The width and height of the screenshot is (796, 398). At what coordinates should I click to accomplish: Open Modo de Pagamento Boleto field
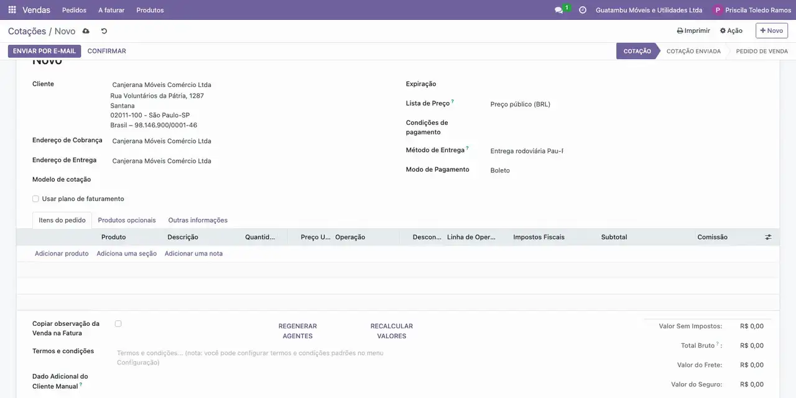click(x=625, y=170)
